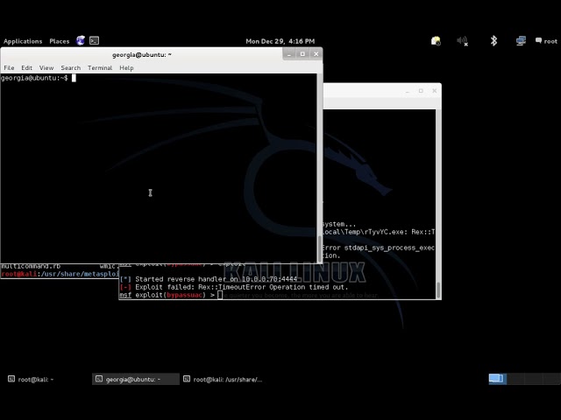Click the 'Exploit failed: Rex::TimeoutError' line
561x420 pixels.
click(x=234, y=287)
